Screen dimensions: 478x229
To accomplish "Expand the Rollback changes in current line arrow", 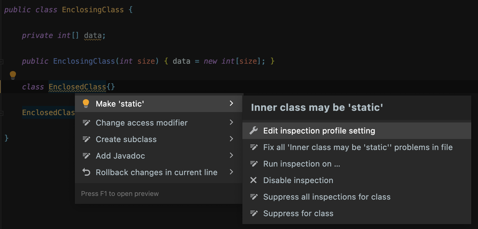I will coord(232,172).
